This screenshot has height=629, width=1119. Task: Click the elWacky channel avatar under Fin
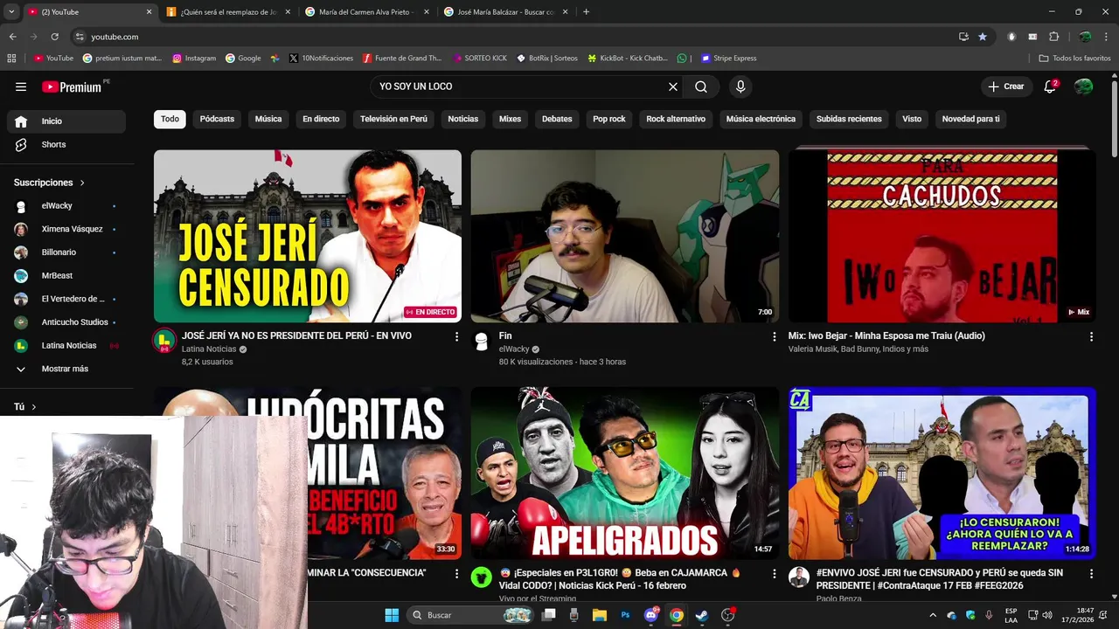481,341
